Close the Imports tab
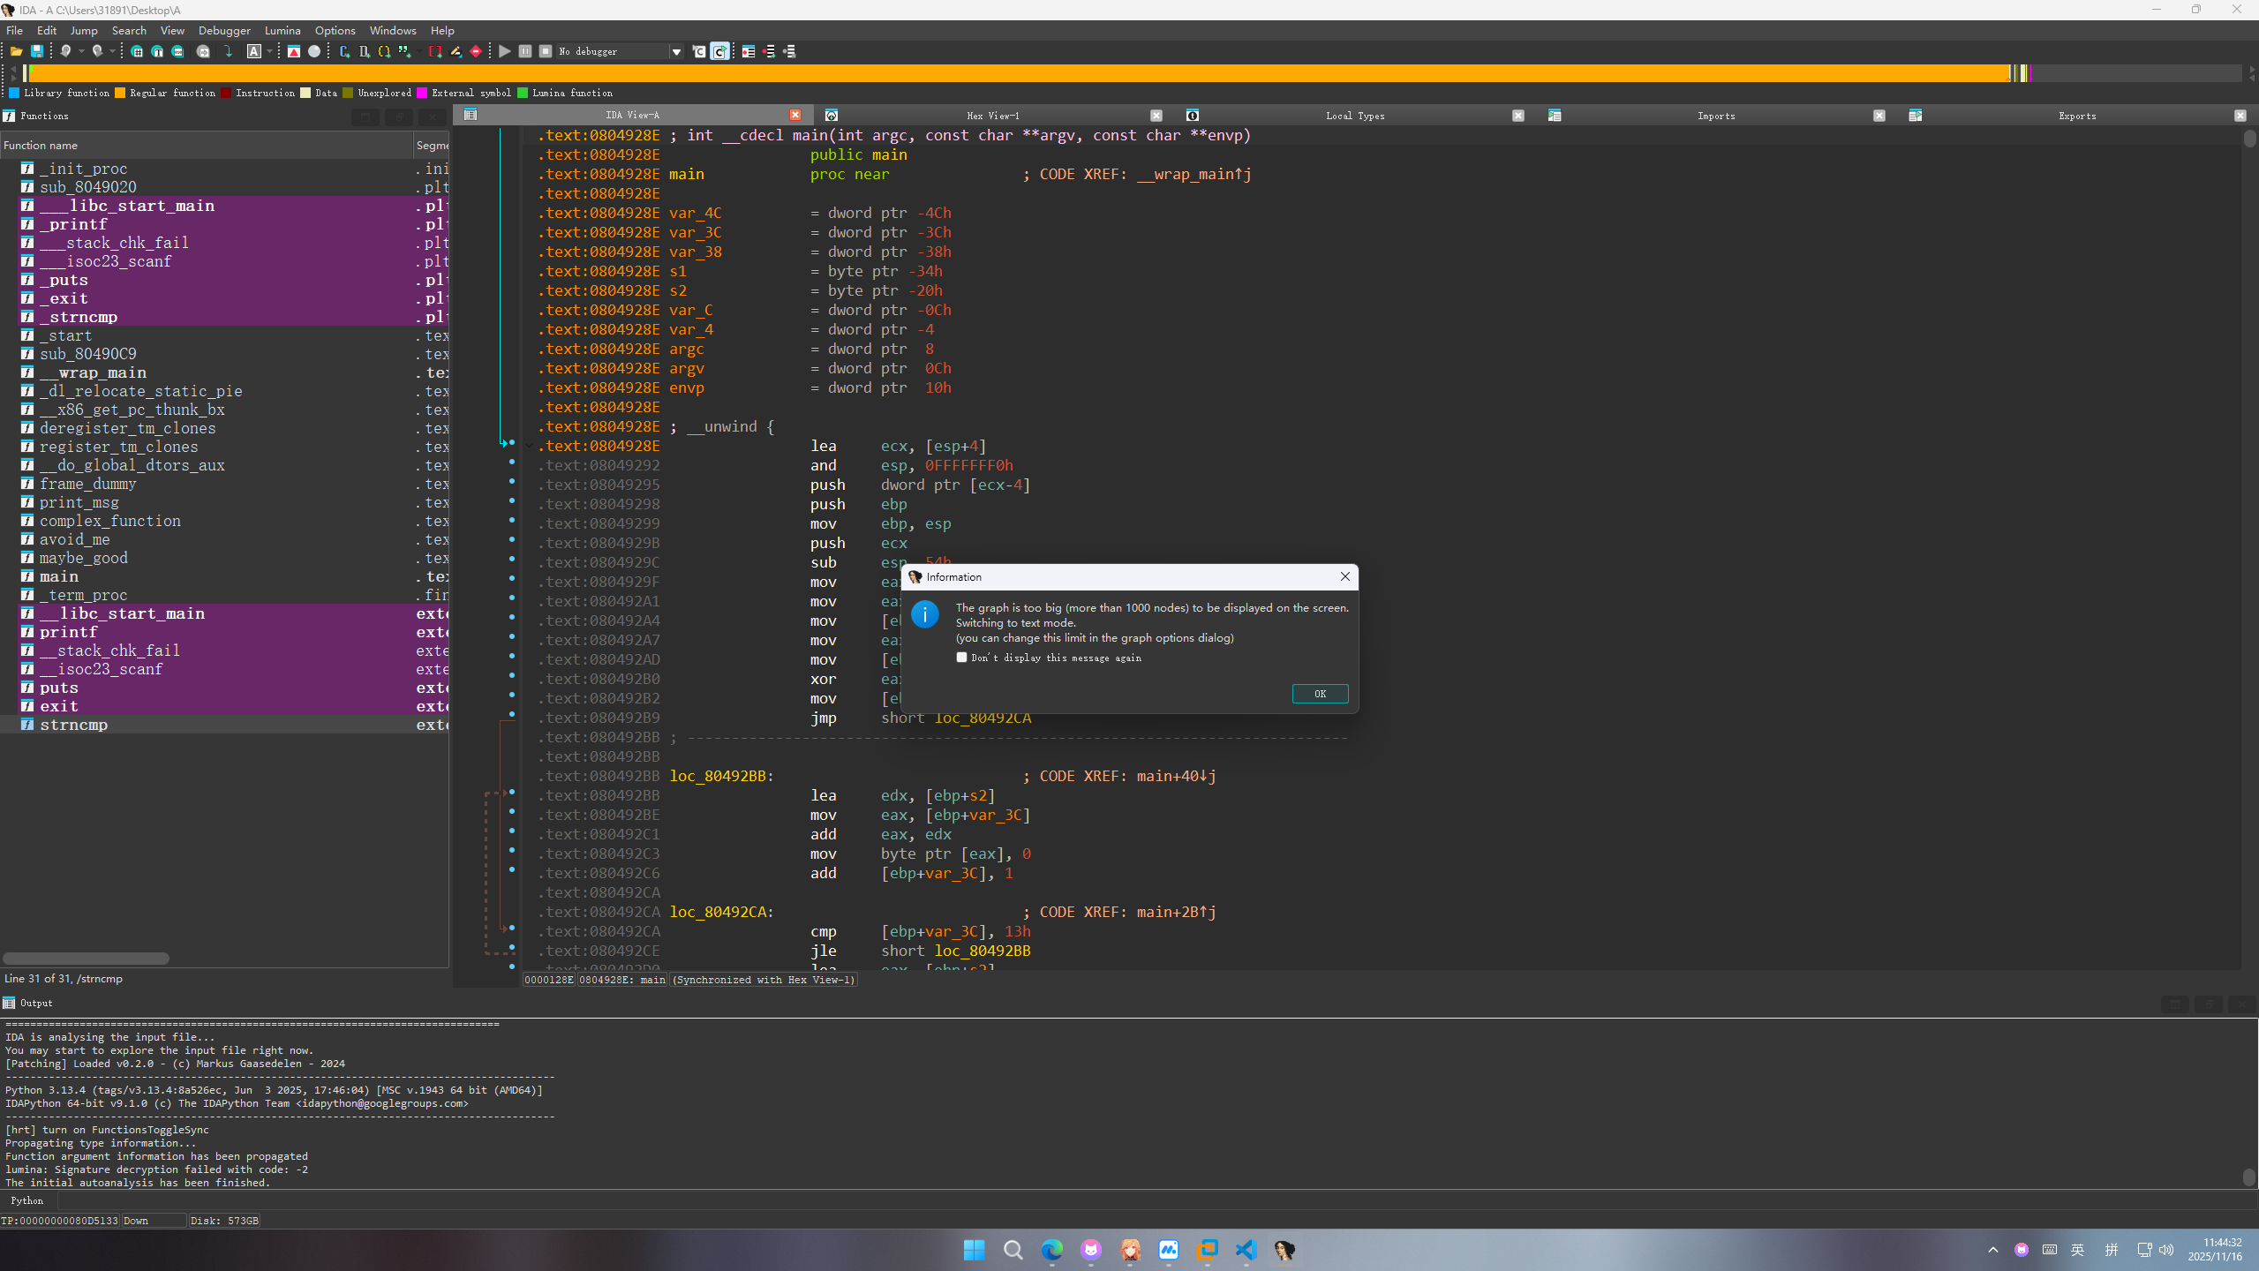Image resolution: width=2259 pixels, height=1271 pixels. click(x=1879, y=115)
